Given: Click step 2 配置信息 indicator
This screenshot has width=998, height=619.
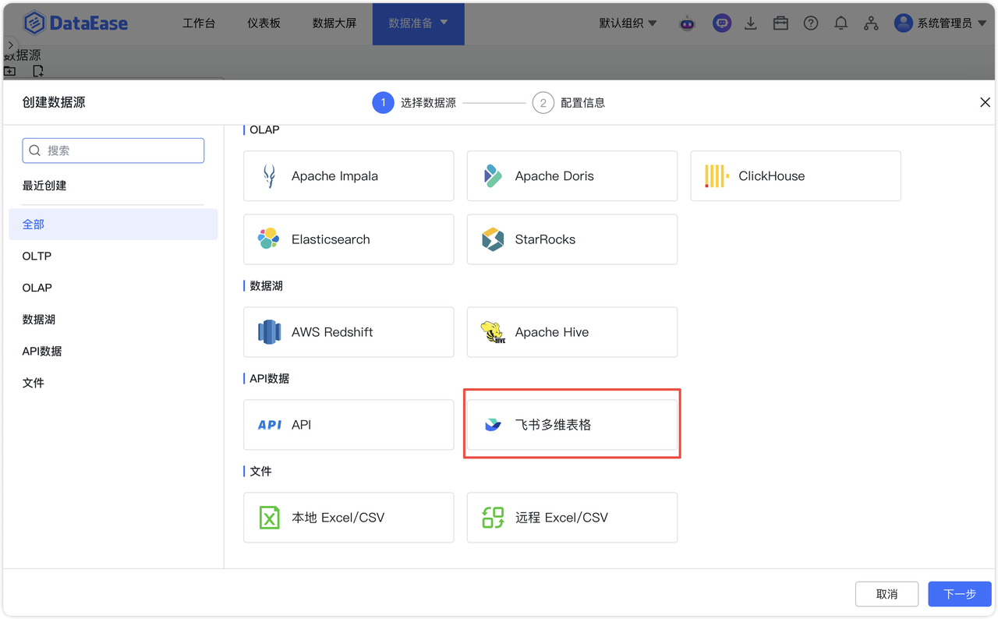Looking at the screenshot, I should 568,103.
